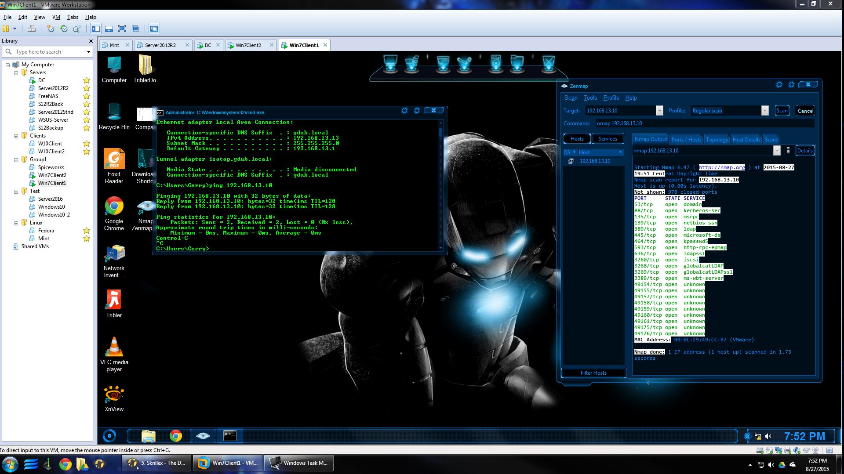Click Zenmap eye icon in guest taskbar
The width and height of the screenshot is (844, 474).
click(203, 436)
